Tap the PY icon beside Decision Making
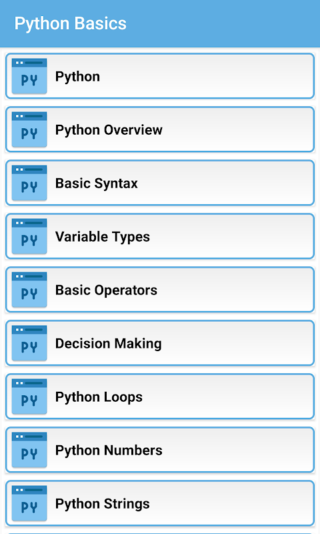The width and height of the screenshot is (320, 534). [x=29, y=343]
